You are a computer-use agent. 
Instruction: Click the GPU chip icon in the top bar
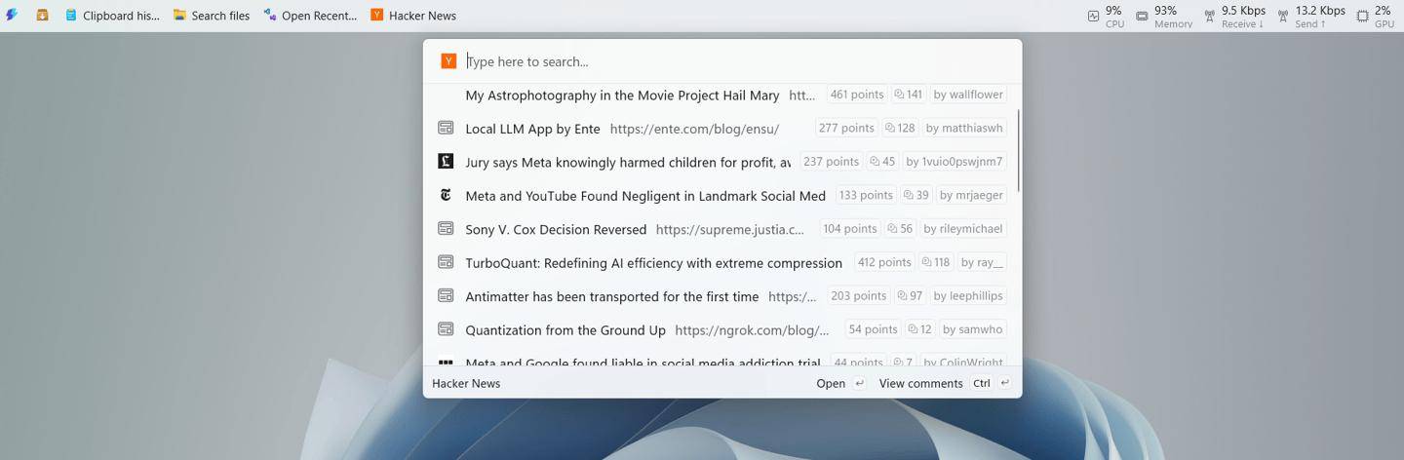point(1362,16)
